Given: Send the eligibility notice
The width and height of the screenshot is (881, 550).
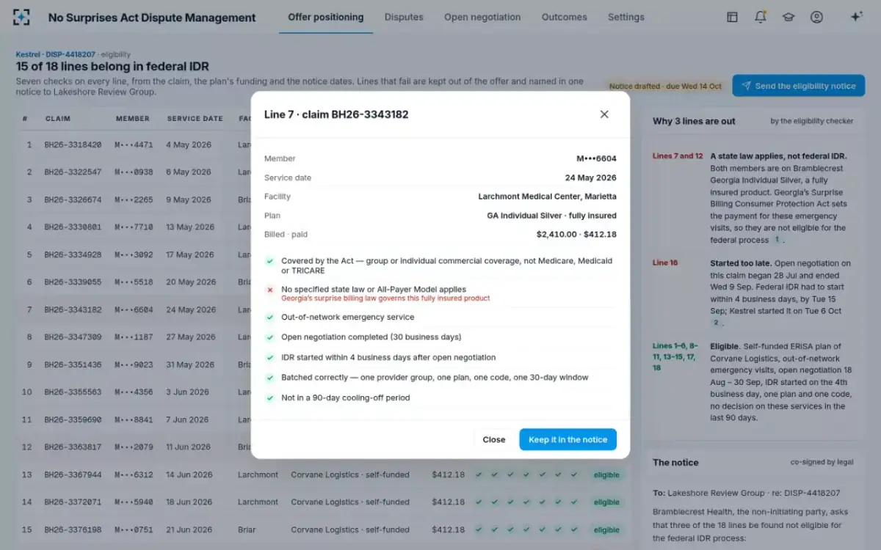Looking at the screenshot, I should point(798,86).
